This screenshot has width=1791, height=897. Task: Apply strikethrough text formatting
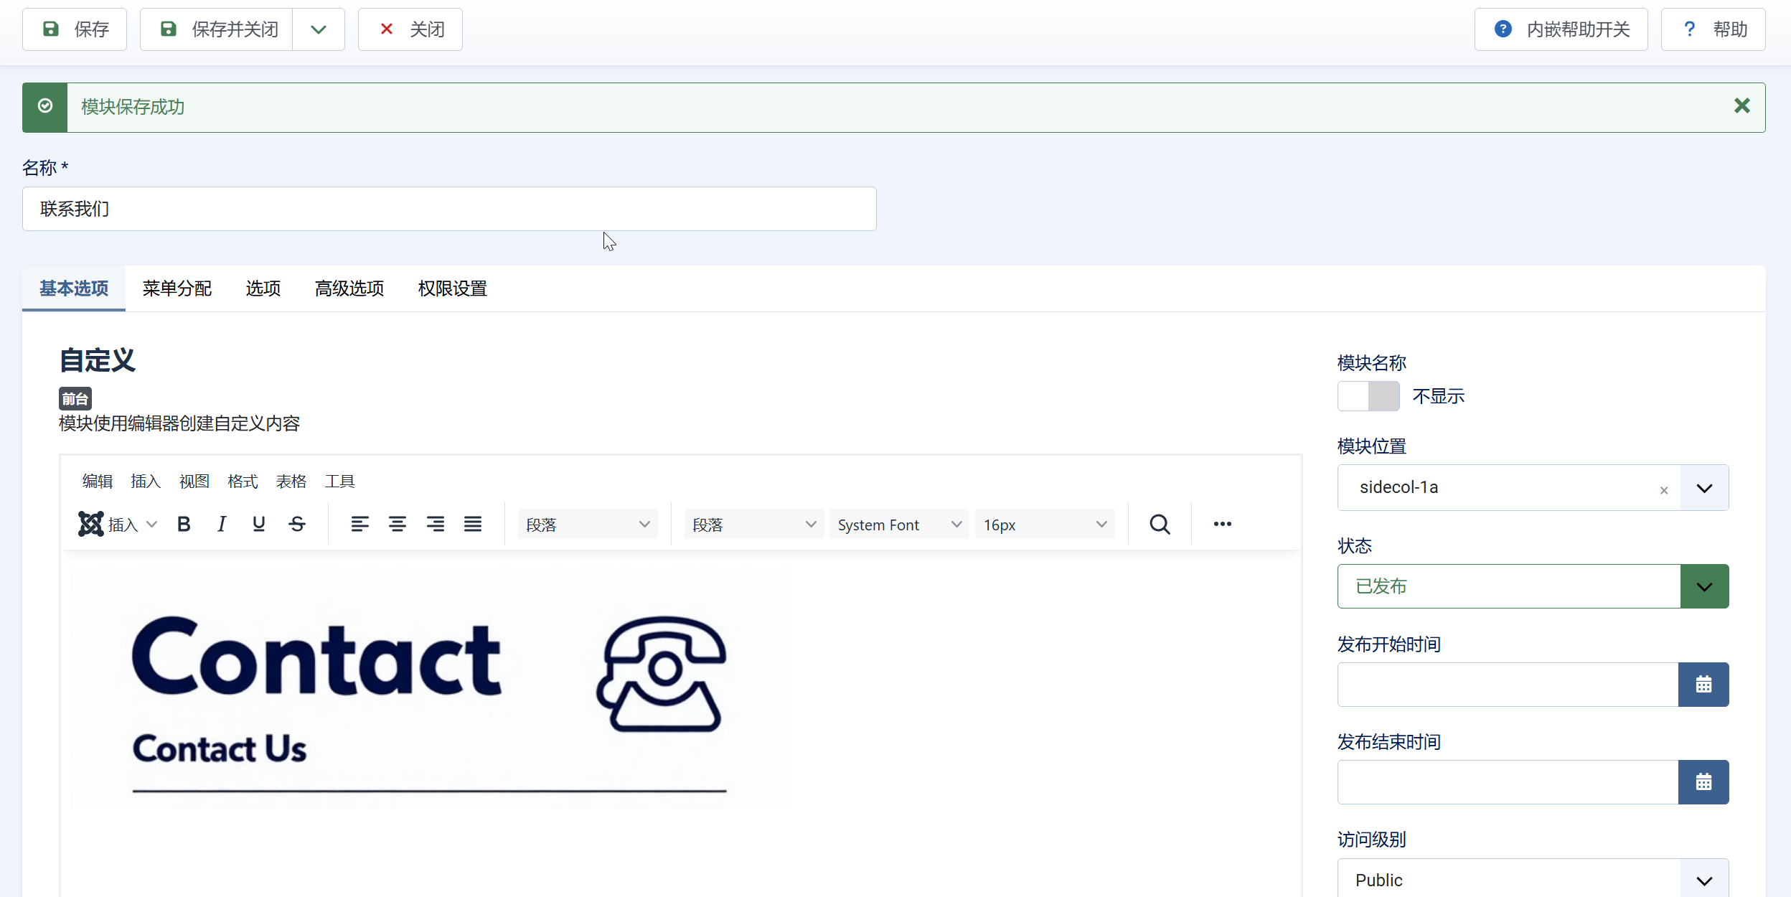(x=297, y=525)
